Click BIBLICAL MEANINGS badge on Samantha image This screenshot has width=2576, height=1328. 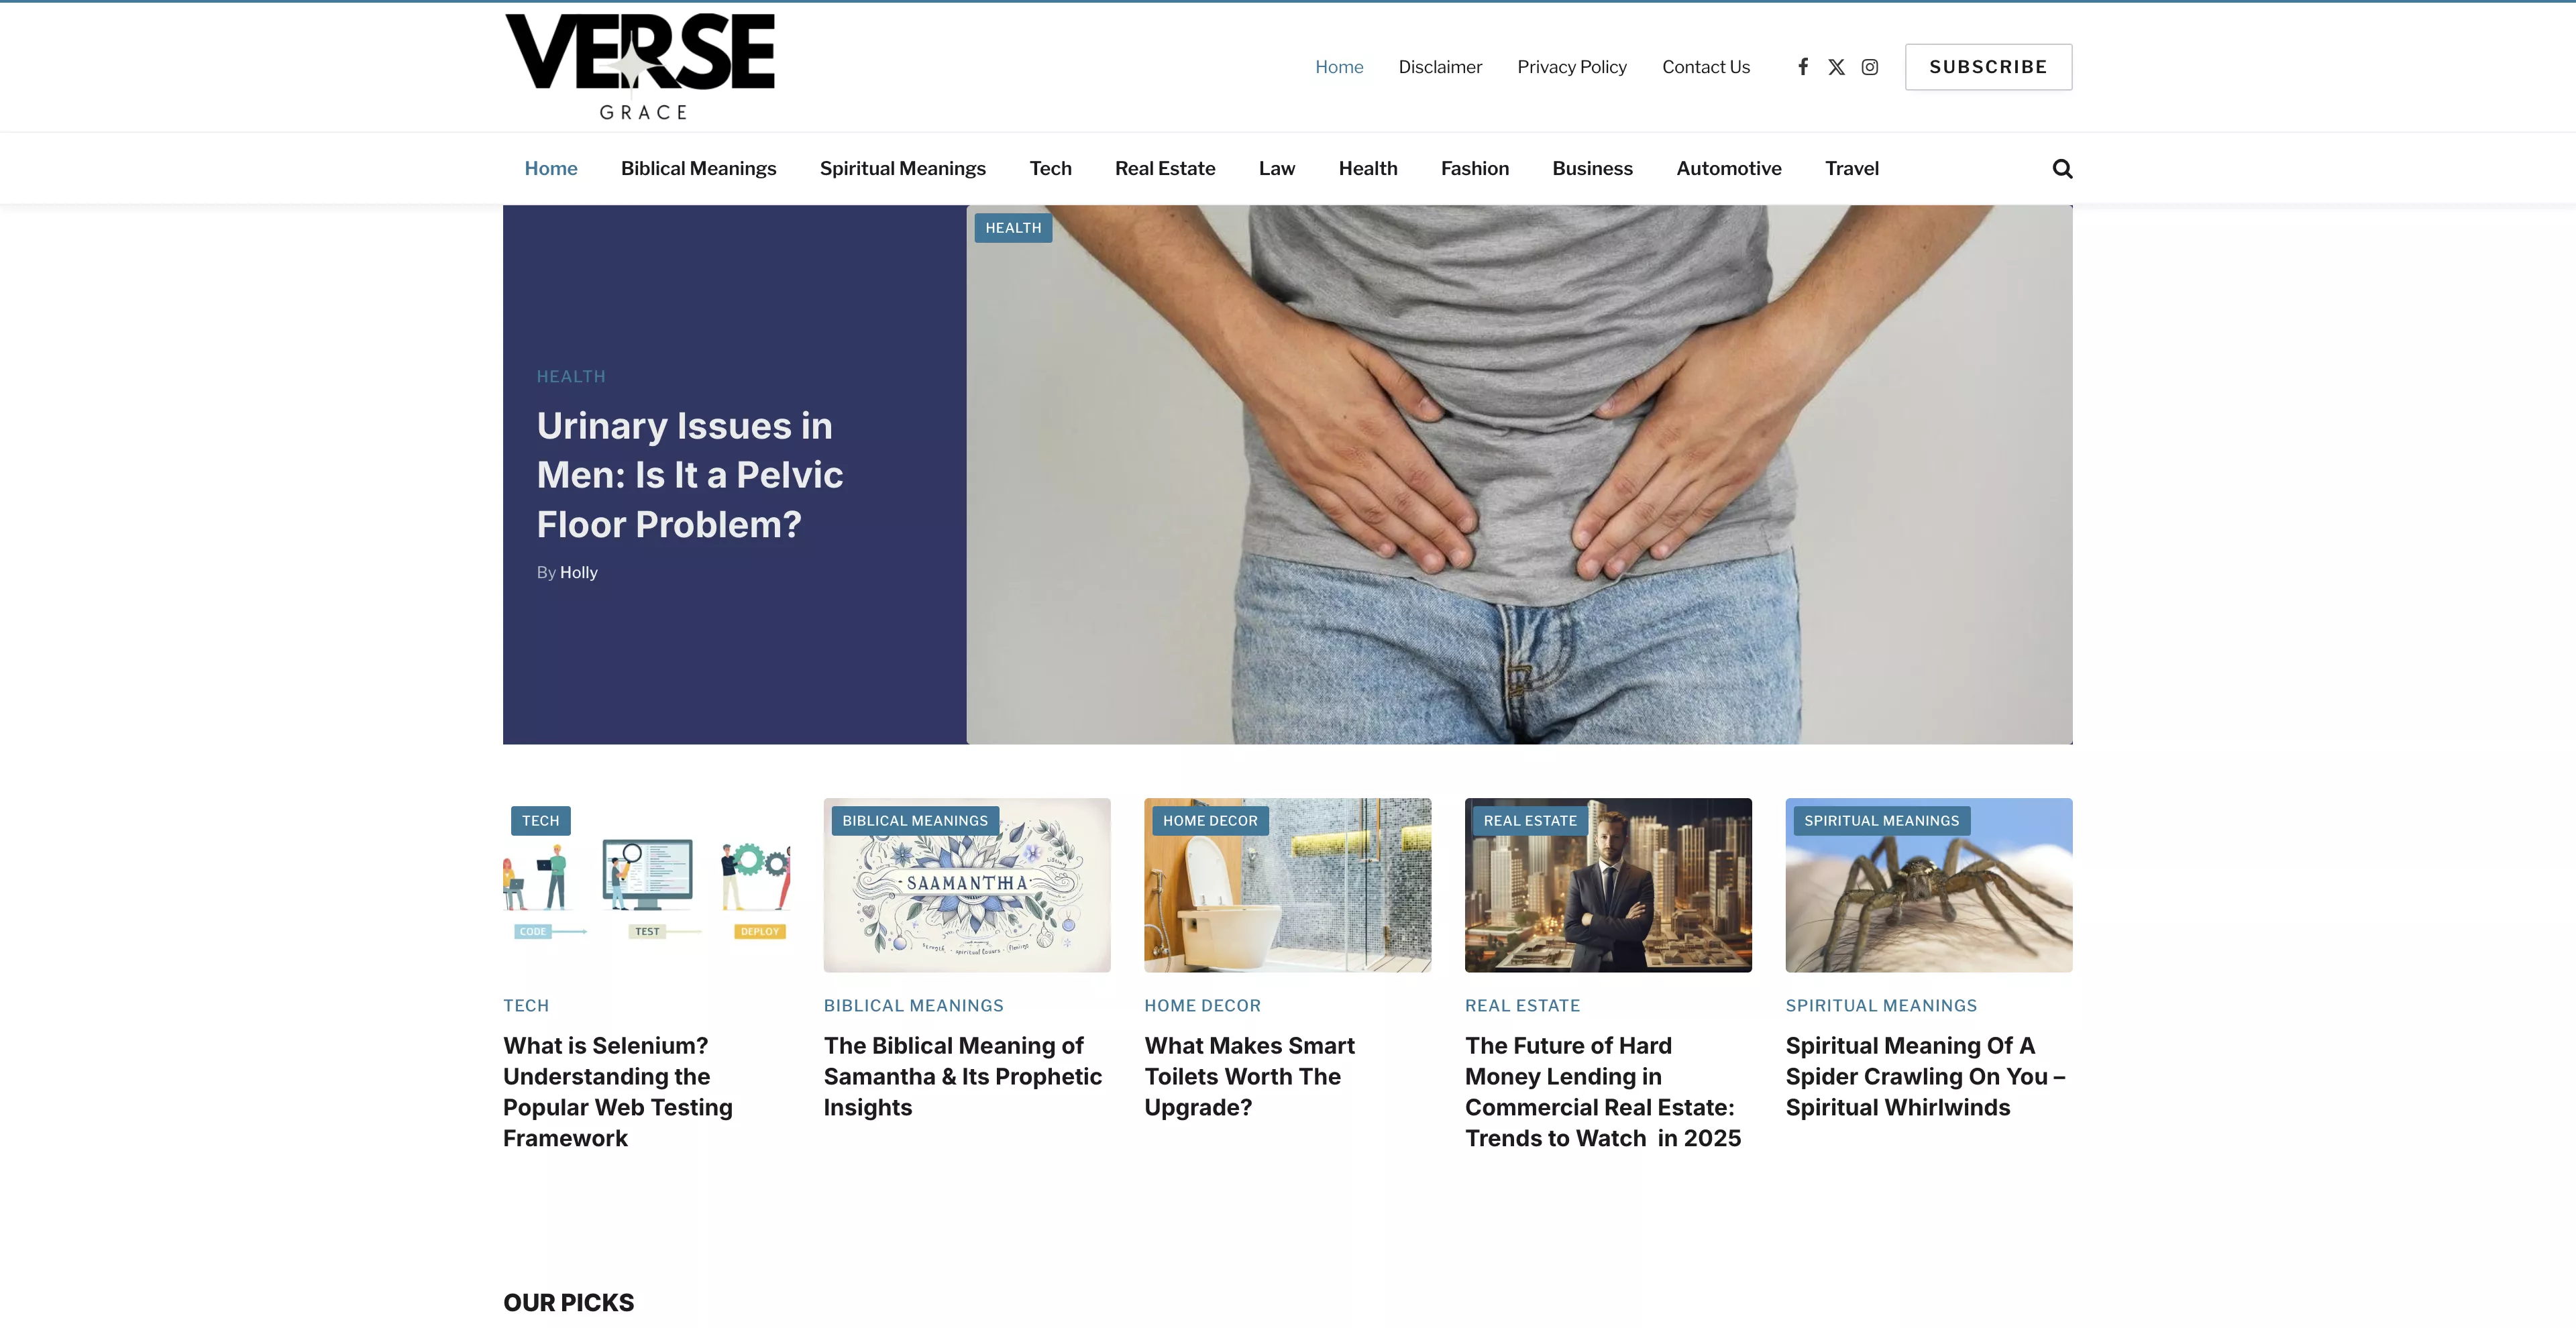(x=915, y=821)
